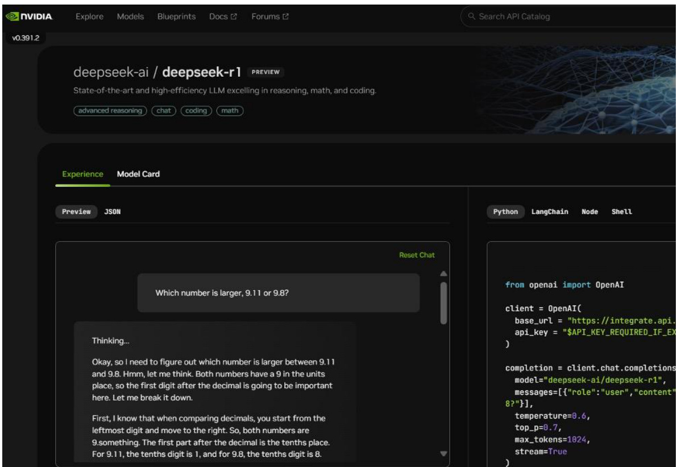
Task: Select the Shell code tab
Action: (621, 211)
